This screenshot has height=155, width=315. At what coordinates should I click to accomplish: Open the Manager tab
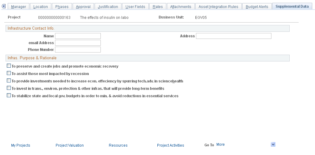[x=19, y=6]
